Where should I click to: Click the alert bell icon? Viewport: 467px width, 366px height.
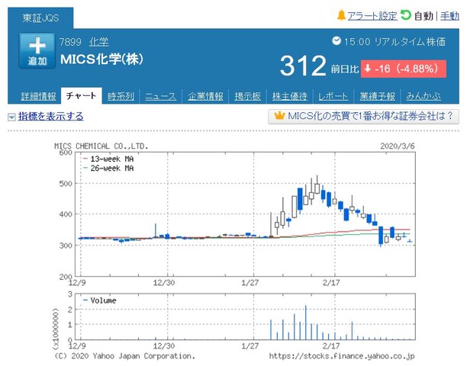pyautogui.click(x=341, y=15)
